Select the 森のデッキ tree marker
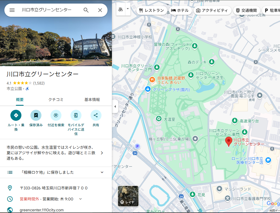The height and width of the screenshot is (213, 280). [212, 62]
